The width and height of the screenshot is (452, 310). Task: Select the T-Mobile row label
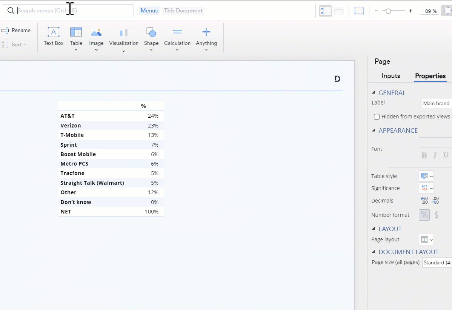(x=72, y=135)
